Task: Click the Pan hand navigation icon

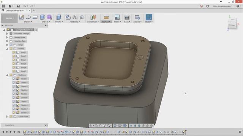Action: point(100,126)
